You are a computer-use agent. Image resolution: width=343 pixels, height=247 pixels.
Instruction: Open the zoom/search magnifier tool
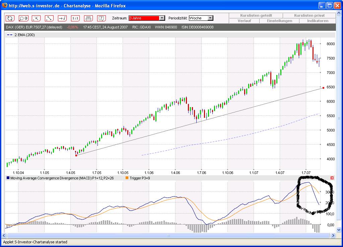(x=23, y=18)
